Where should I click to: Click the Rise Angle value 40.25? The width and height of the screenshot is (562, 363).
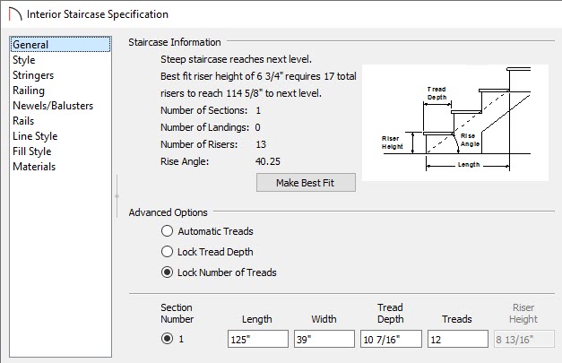pyautogui.click(x=268, y=161)
